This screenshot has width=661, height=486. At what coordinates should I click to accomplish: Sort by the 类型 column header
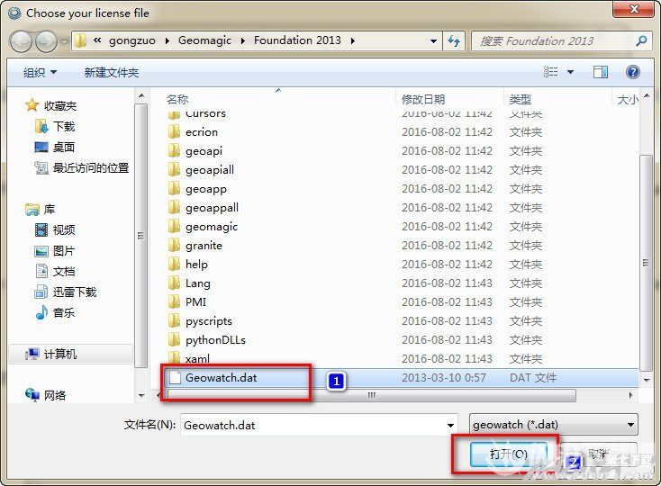pos(521,99)
